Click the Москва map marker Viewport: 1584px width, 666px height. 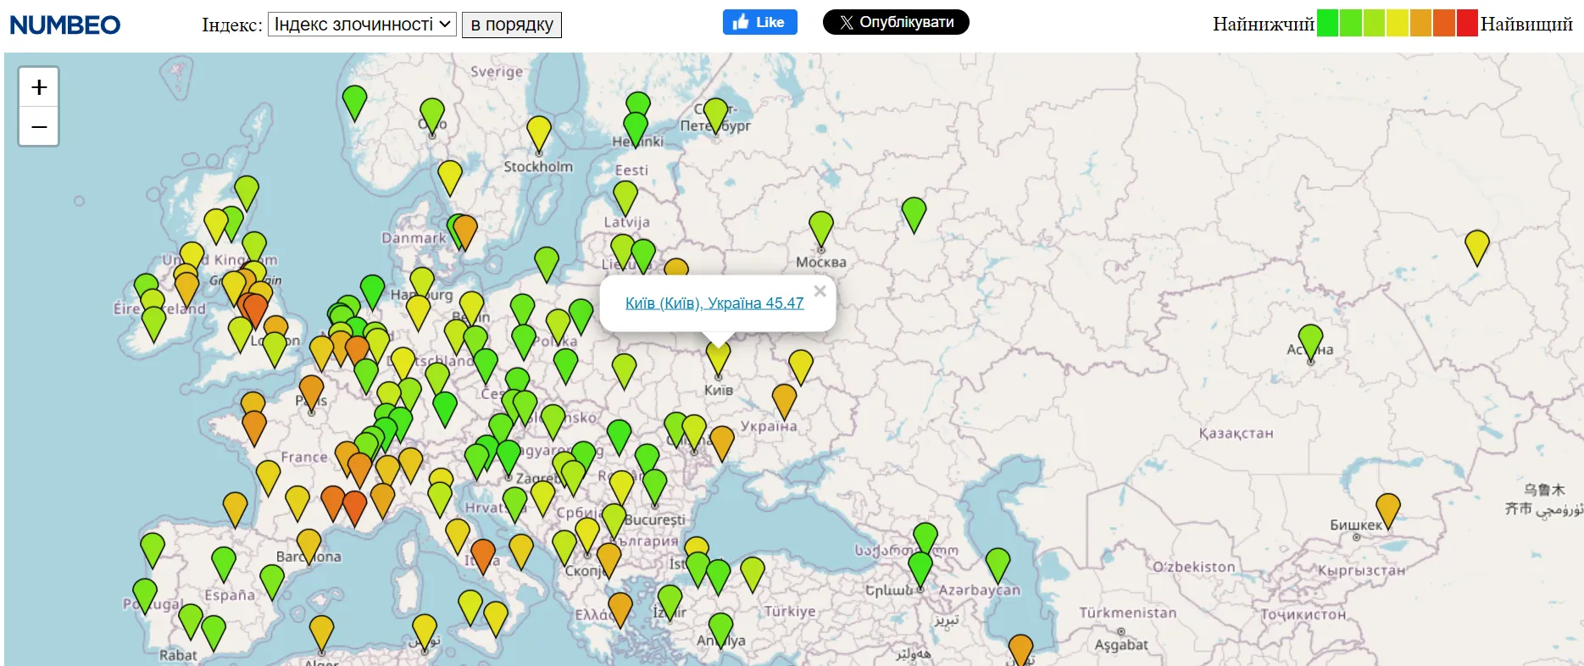821,227
